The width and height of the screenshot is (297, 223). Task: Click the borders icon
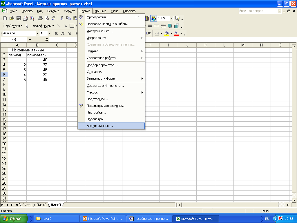pos(157,33)
